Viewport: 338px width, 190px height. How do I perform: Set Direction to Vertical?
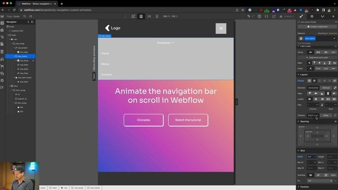pyautogui.click(x=326, y=88)
